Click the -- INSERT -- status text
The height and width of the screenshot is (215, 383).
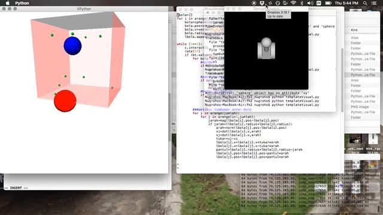click(x=16, y=188)
